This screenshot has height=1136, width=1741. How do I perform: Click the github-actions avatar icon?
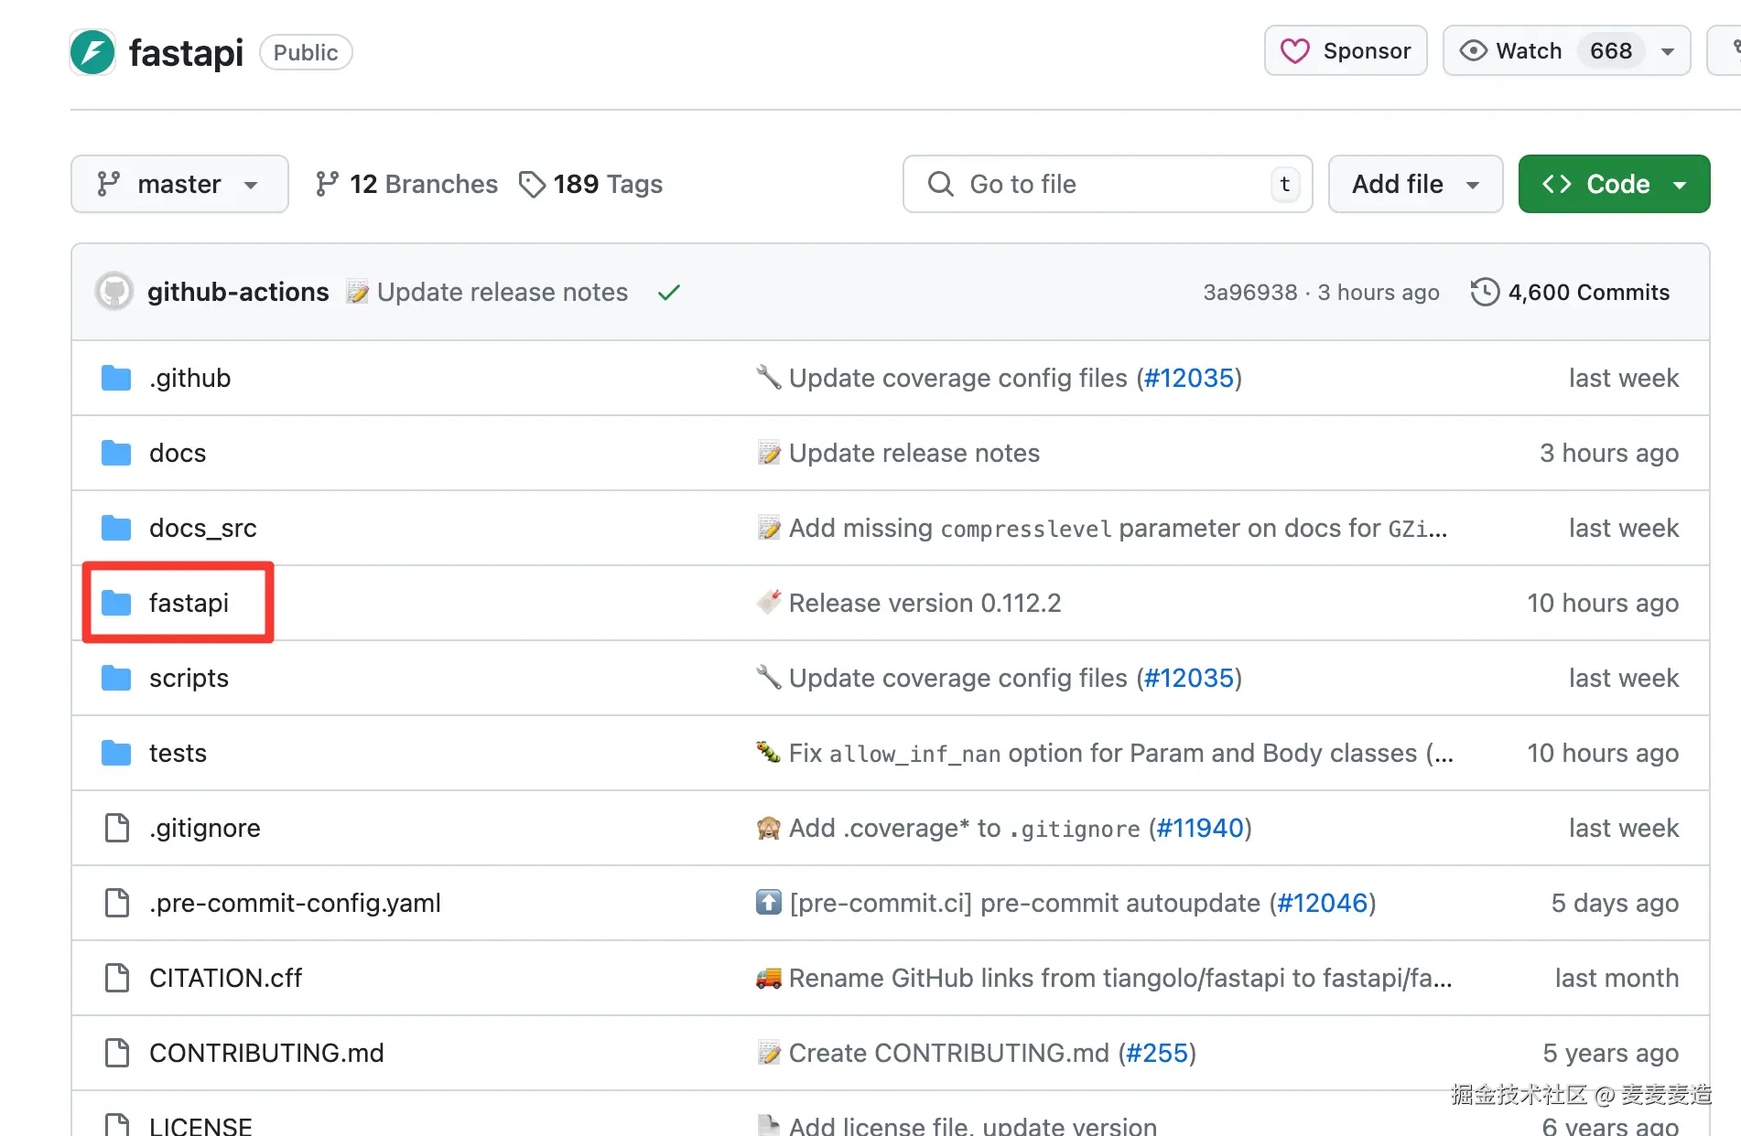pos(114,292)
